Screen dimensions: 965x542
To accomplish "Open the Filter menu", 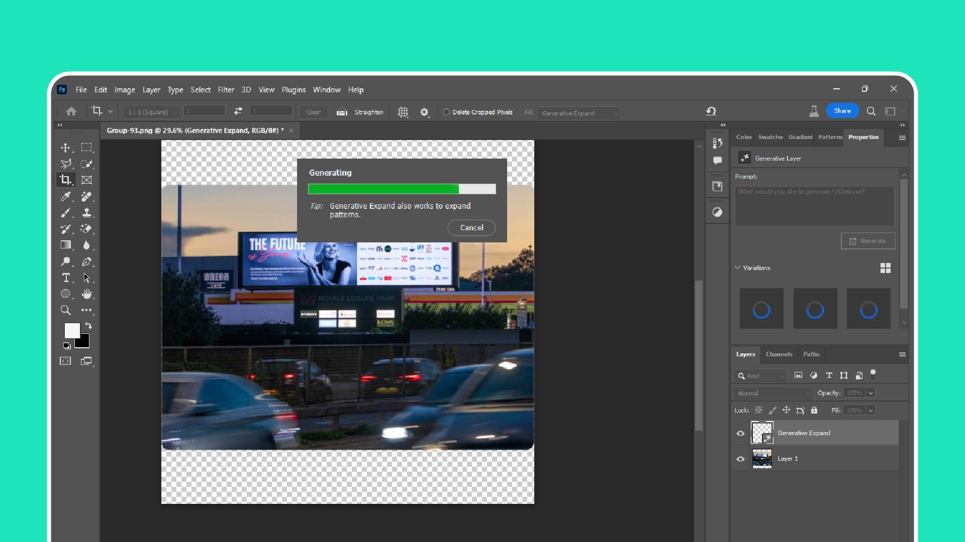I will pos(225,89).
